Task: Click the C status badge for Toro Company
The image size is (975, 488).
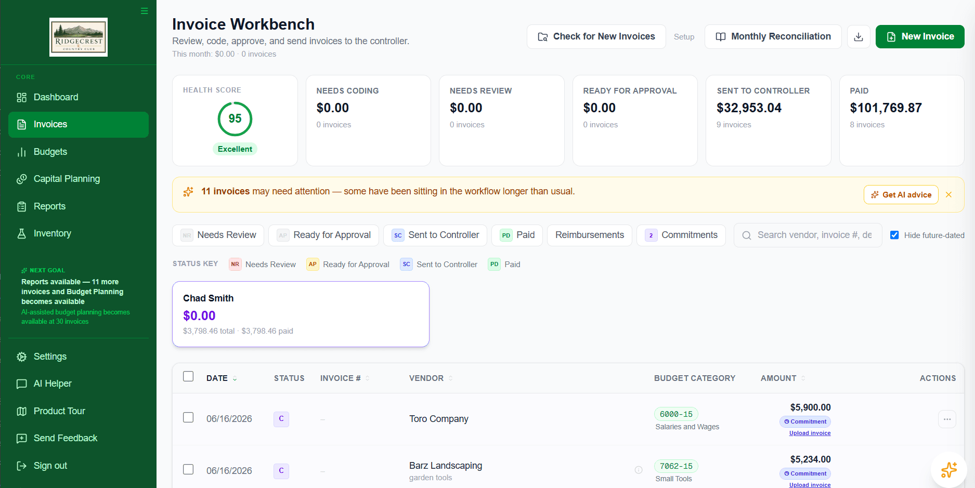Action: [281, 419]
